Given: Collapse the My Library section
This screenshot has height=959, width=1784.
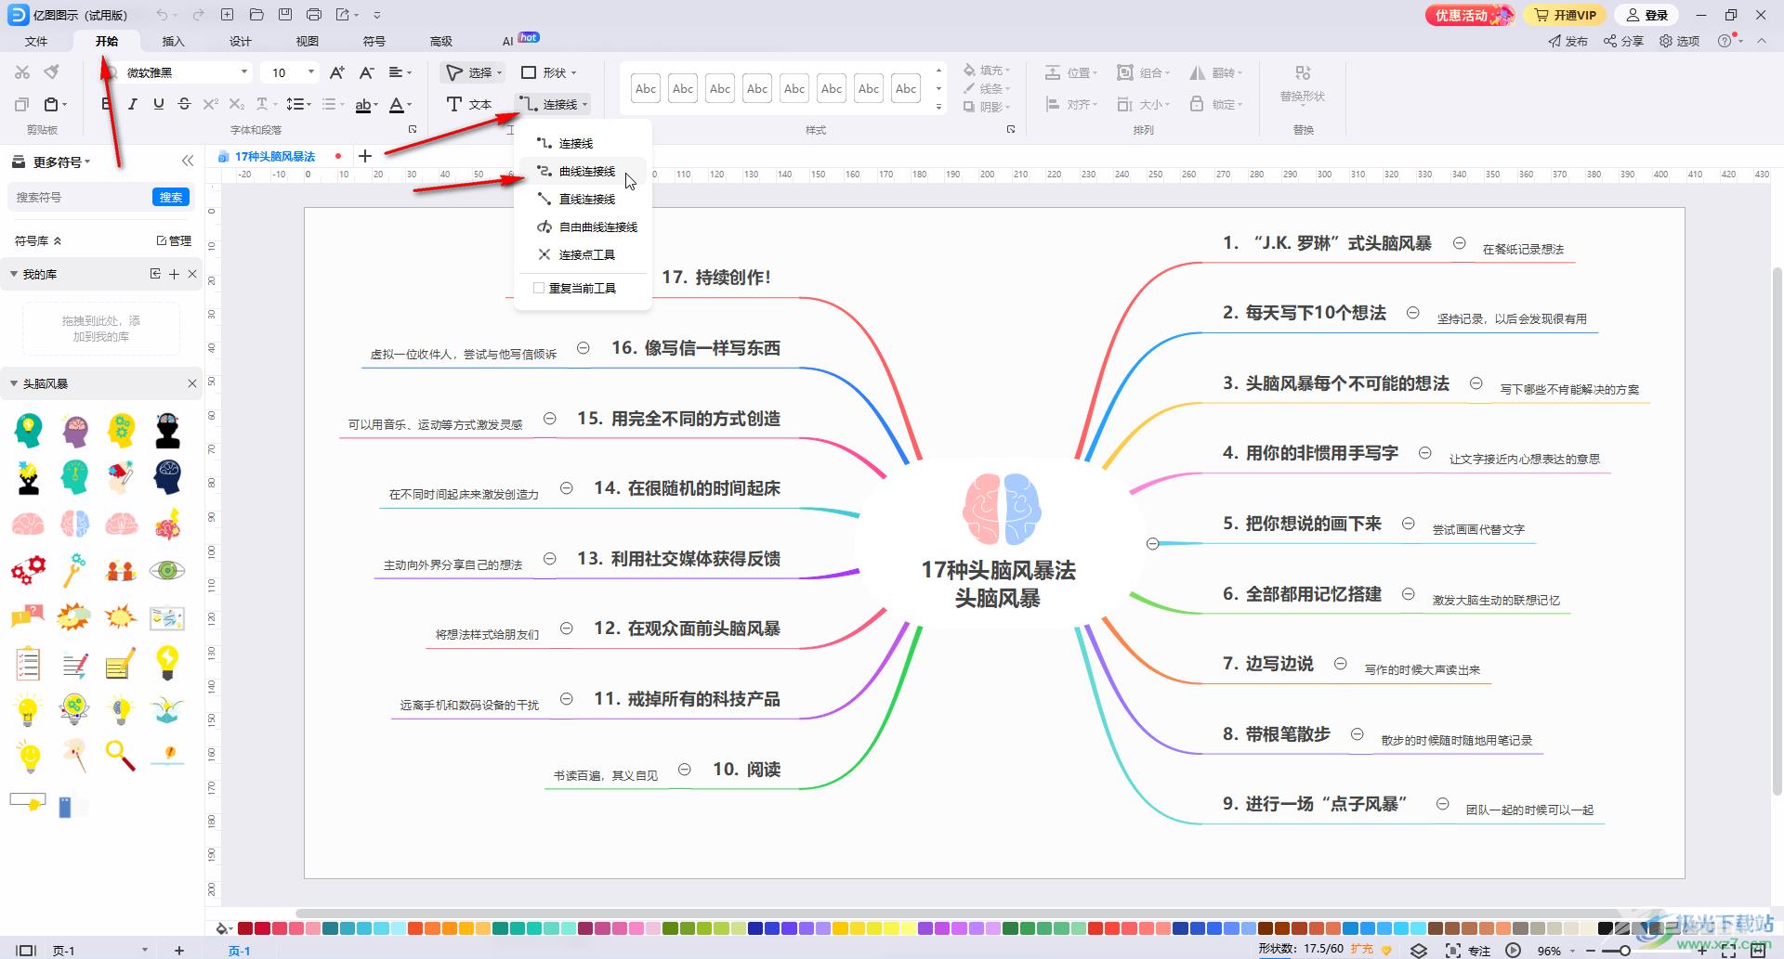Looking at the screenshot, I should [14, 274].
